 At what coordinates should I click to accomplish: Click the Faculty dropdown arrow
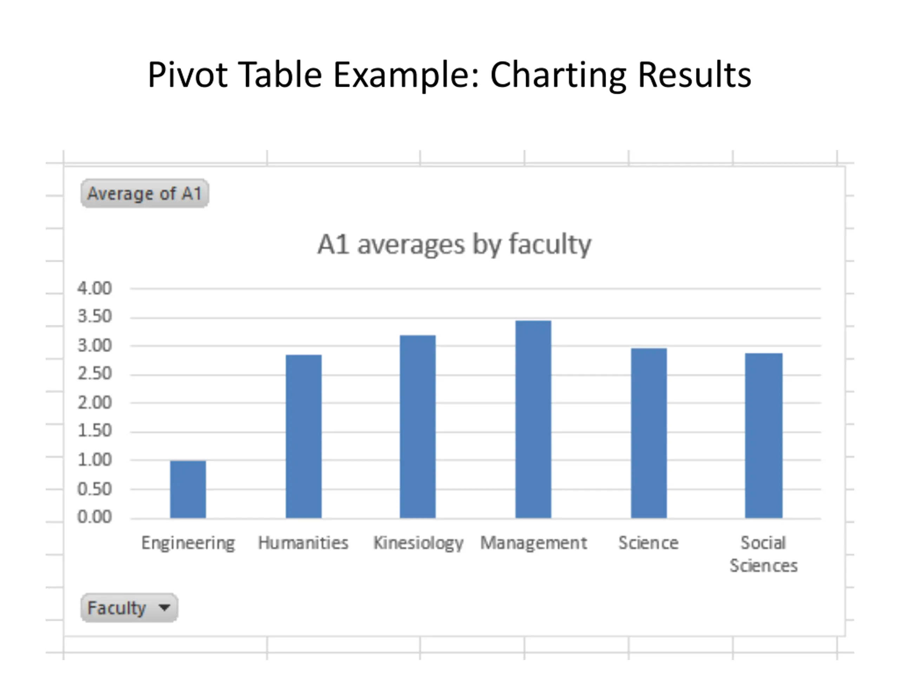pyautogui.click(x=164, y=608)
